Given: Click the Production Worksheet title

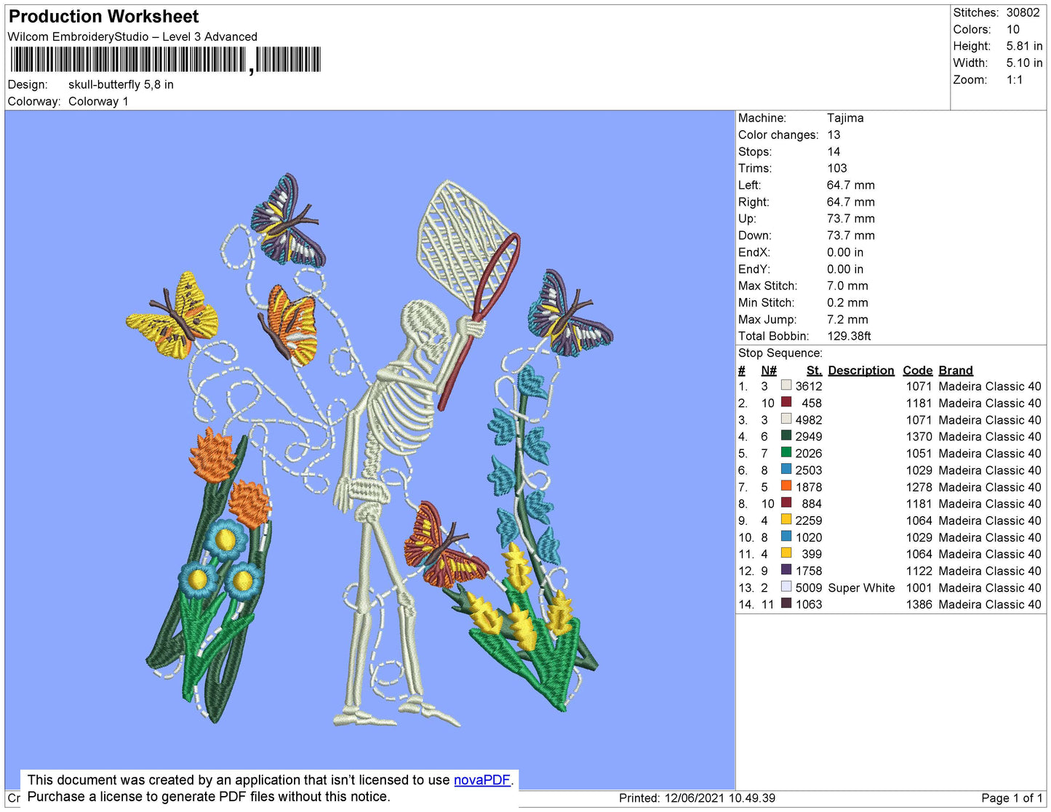Looking at the screenshot, I should 103,16.
